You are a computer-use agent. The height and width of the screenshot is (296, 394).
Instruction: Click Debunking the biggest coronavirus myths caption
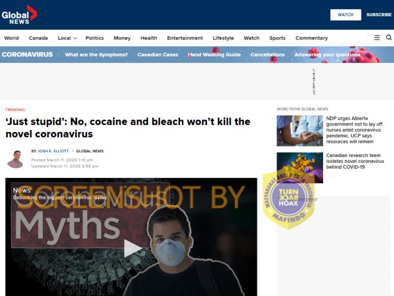60,197
